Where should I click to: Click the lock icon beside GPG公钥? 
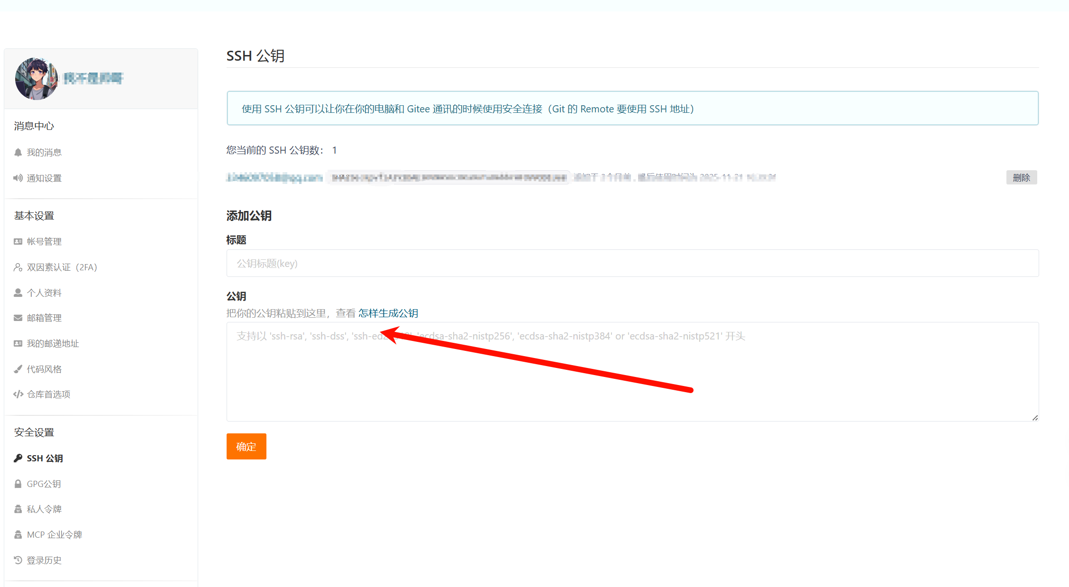point(18,484)
